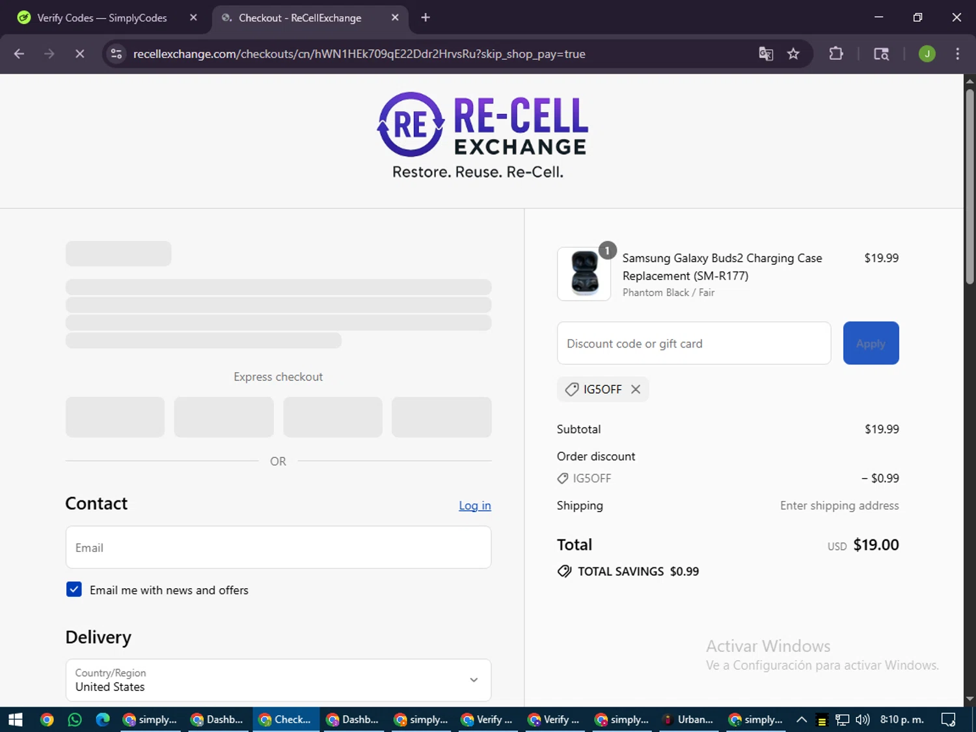Open Chrome from the taskbar
Image resolution: width=976 pixels, height=732 pixels.
47,719
